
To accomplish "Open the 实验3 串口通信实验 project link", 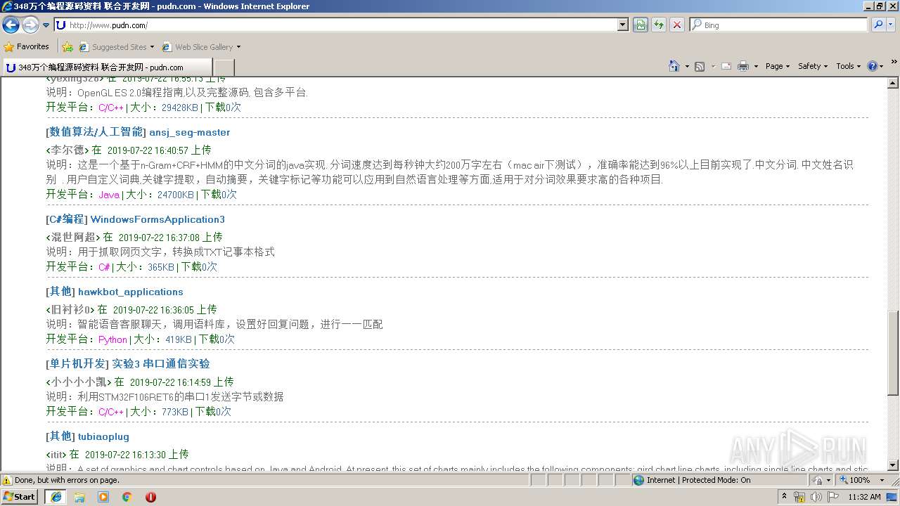I will click(x=161, y=363).
